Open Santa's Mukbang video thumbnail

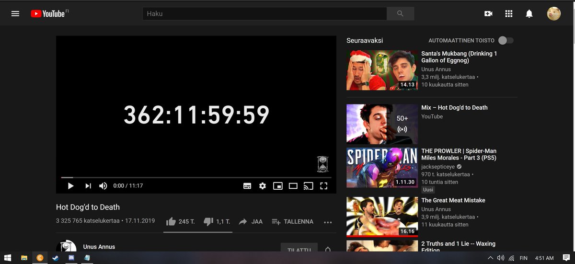[382, 70]
